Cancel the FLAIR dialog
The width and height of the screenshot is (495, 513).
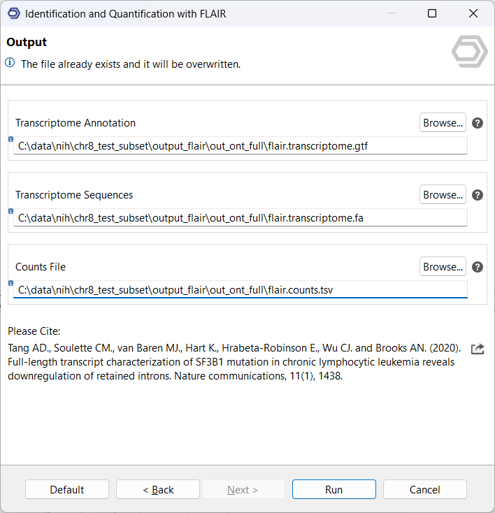click(x=425, y=489)
